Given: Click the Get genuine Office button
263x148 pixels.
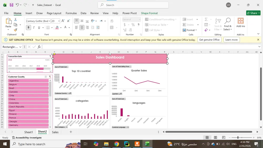Looking at the screenshot, I should click(209, 40).
